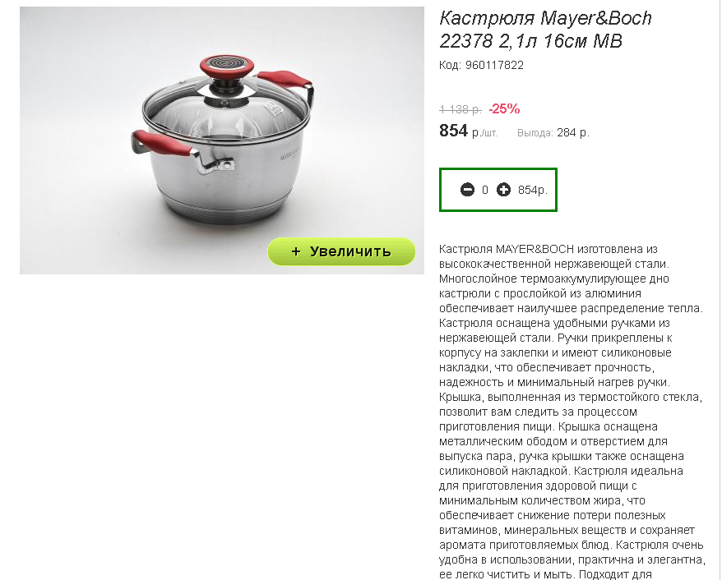Decrease quantity with the minus icon
722x580 pixels.
pyautogui.click(x=467, y=190)
